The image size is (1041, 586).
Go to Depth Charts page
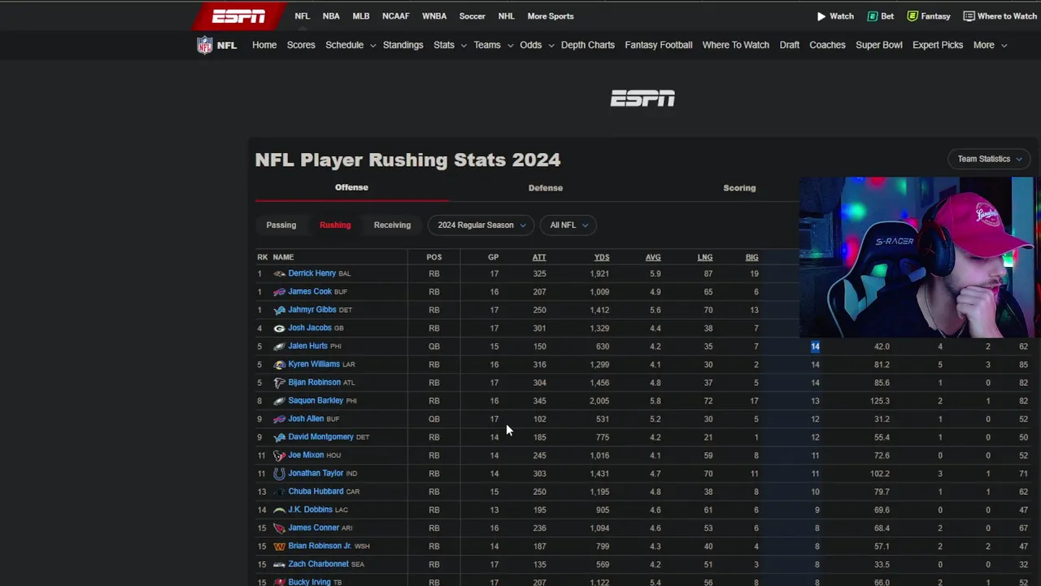(588, 45)
